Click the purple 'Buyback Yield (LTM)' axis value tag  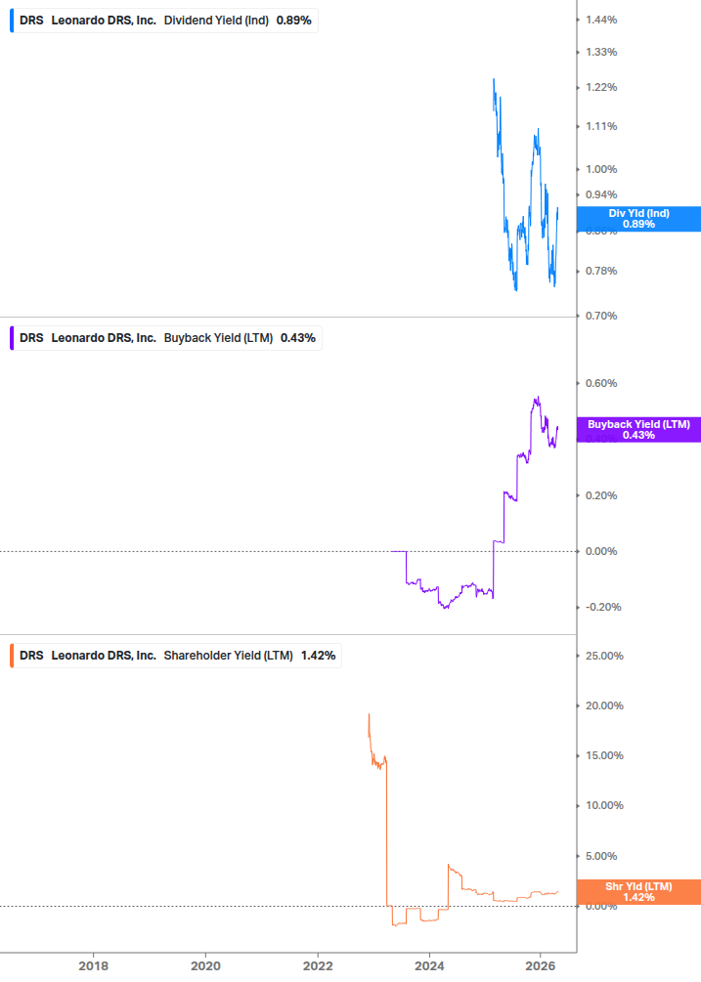638,430
